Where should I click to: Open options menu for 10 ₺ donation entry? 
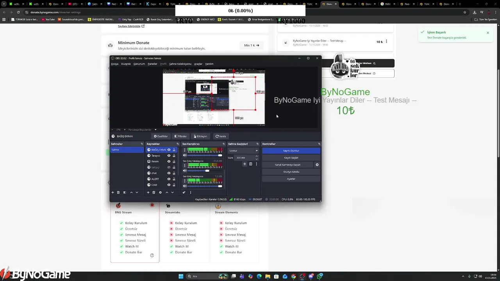click(x=387, y=41)
